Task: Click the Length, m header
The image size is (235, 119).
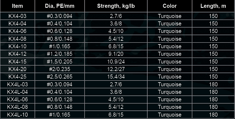Action: [213, 6]
